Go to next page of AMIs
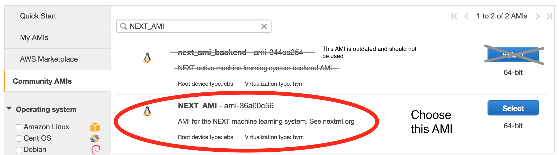559x155 pixels. pyautogui.click(x=538, y=16)
